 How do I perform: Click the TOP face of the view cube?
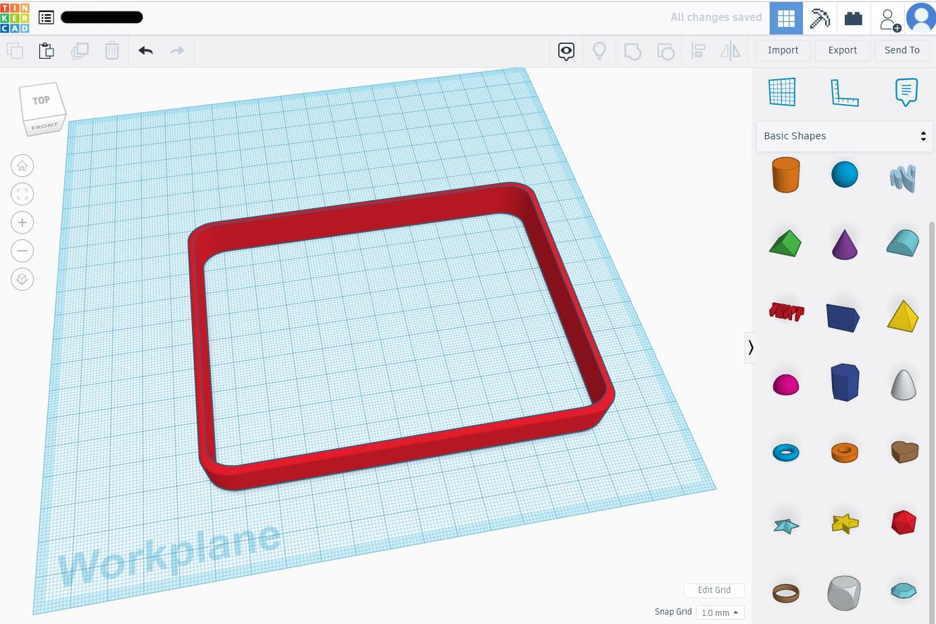pos(41,101)
